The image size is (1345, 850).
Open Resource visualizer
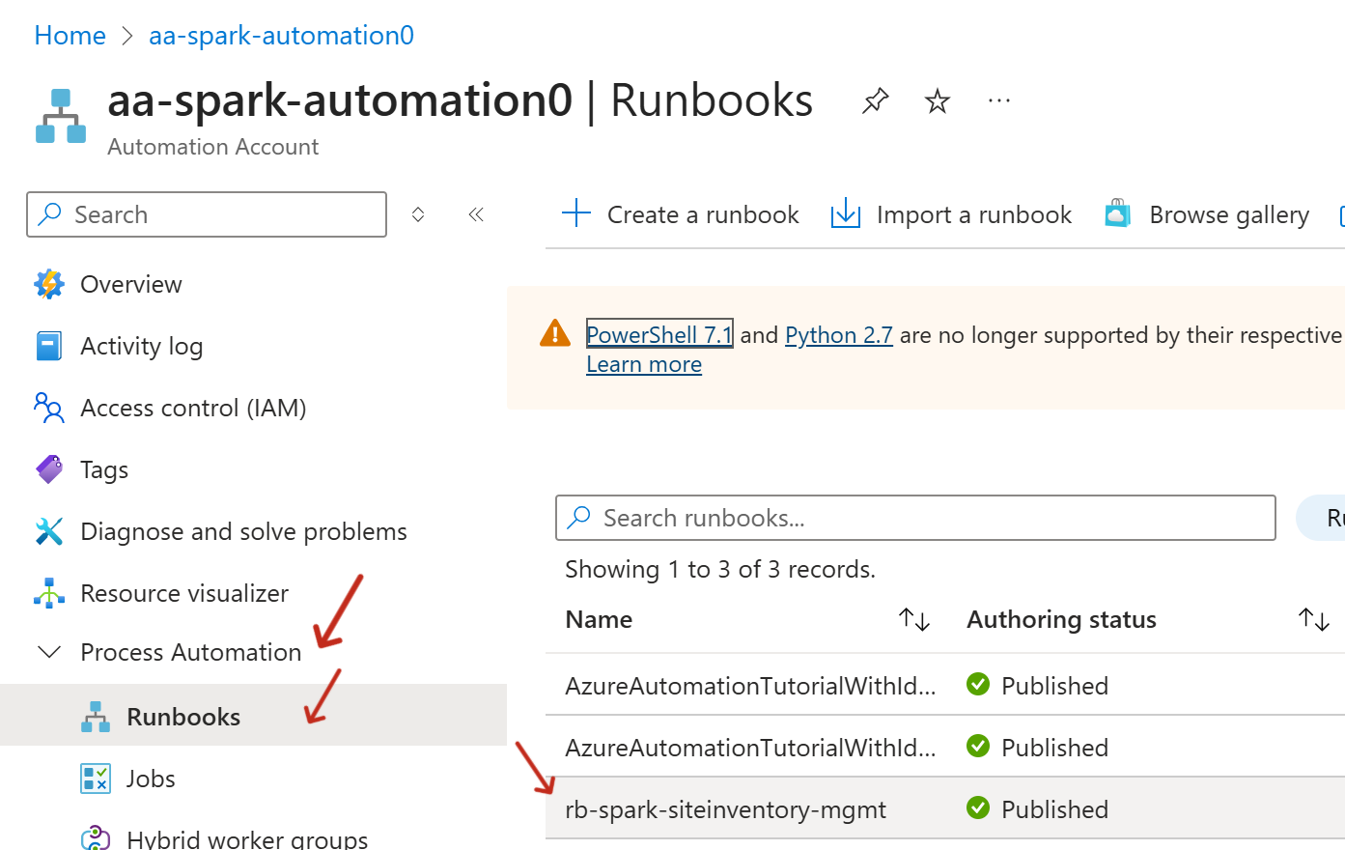(184, 593)
